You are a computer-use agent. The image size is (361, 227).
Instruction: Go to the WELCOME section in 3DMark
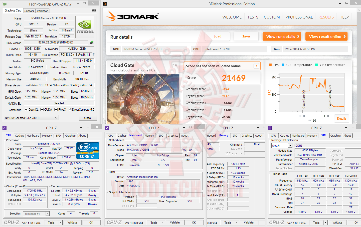[232, 17]
